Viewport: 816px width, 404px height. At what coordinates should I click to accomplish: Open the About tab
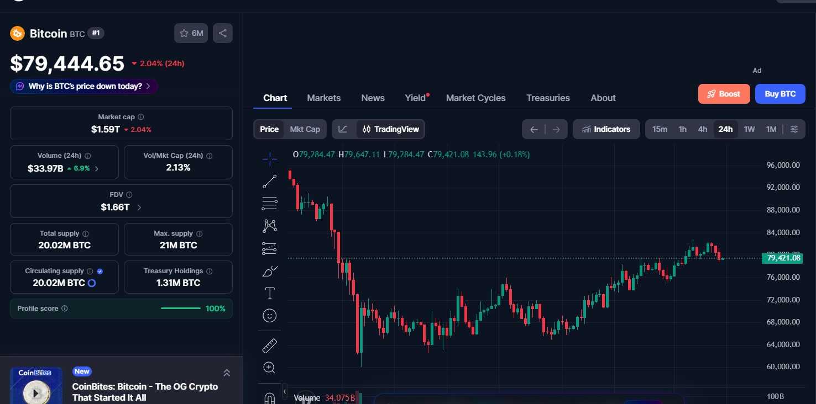click(603, 98)
